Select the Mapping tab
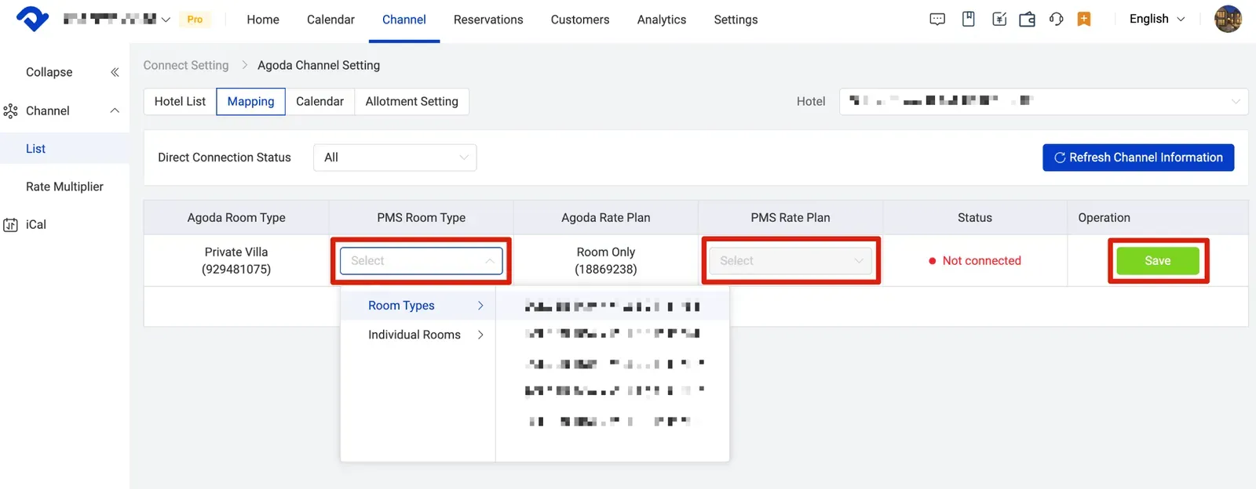Screen dimensions: 1256x489 pos(251,101)
